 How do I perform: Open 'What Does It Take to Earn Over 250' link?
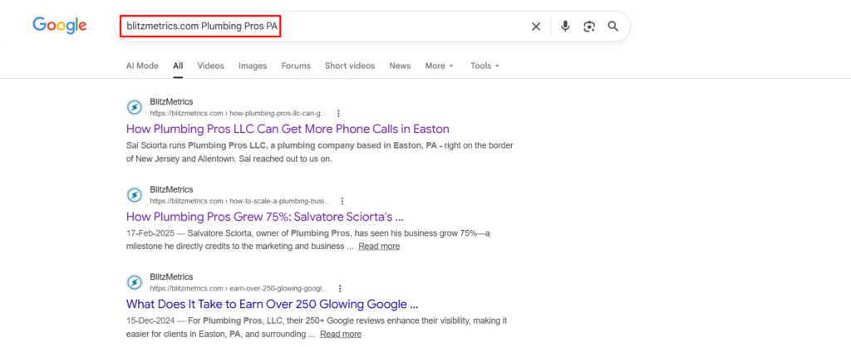[272, 304]
